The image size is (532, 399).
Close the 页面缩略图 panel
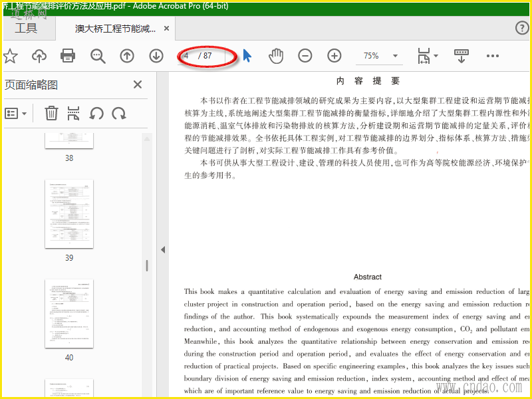click(138, 84)
